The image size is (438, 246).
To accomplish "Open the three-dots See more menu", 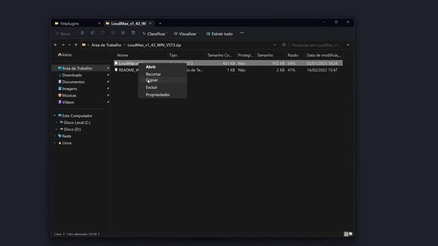I will pyautogui.click(x=242, y=33).
